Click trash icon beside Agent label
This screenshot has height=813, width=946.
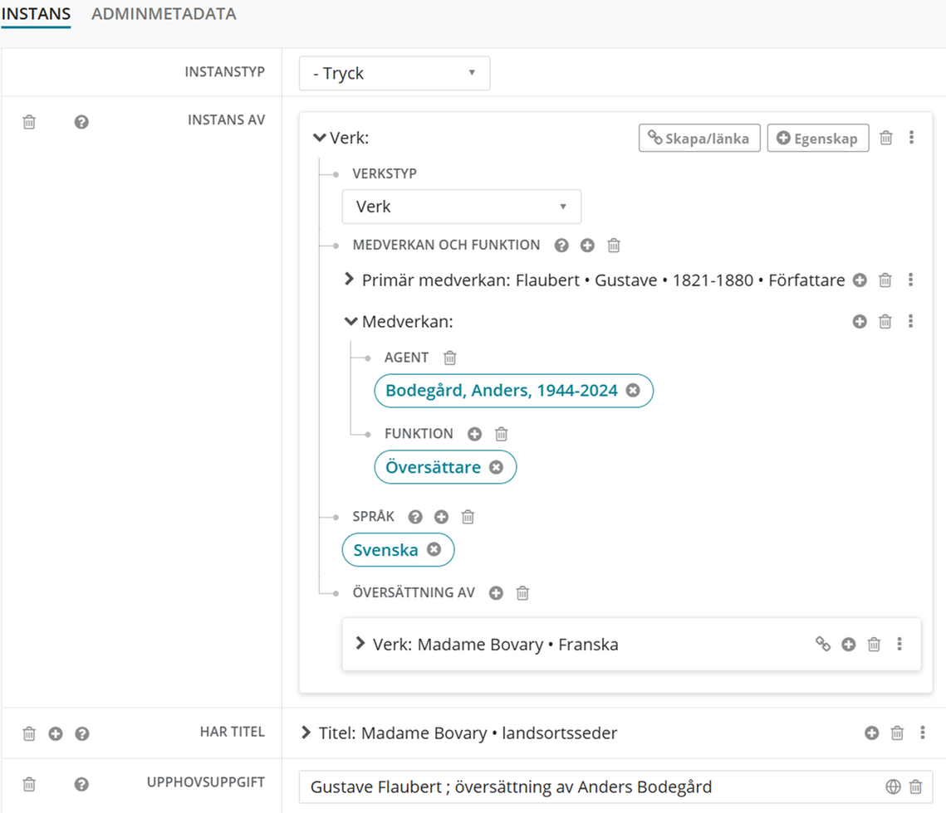tap(450, 358)
